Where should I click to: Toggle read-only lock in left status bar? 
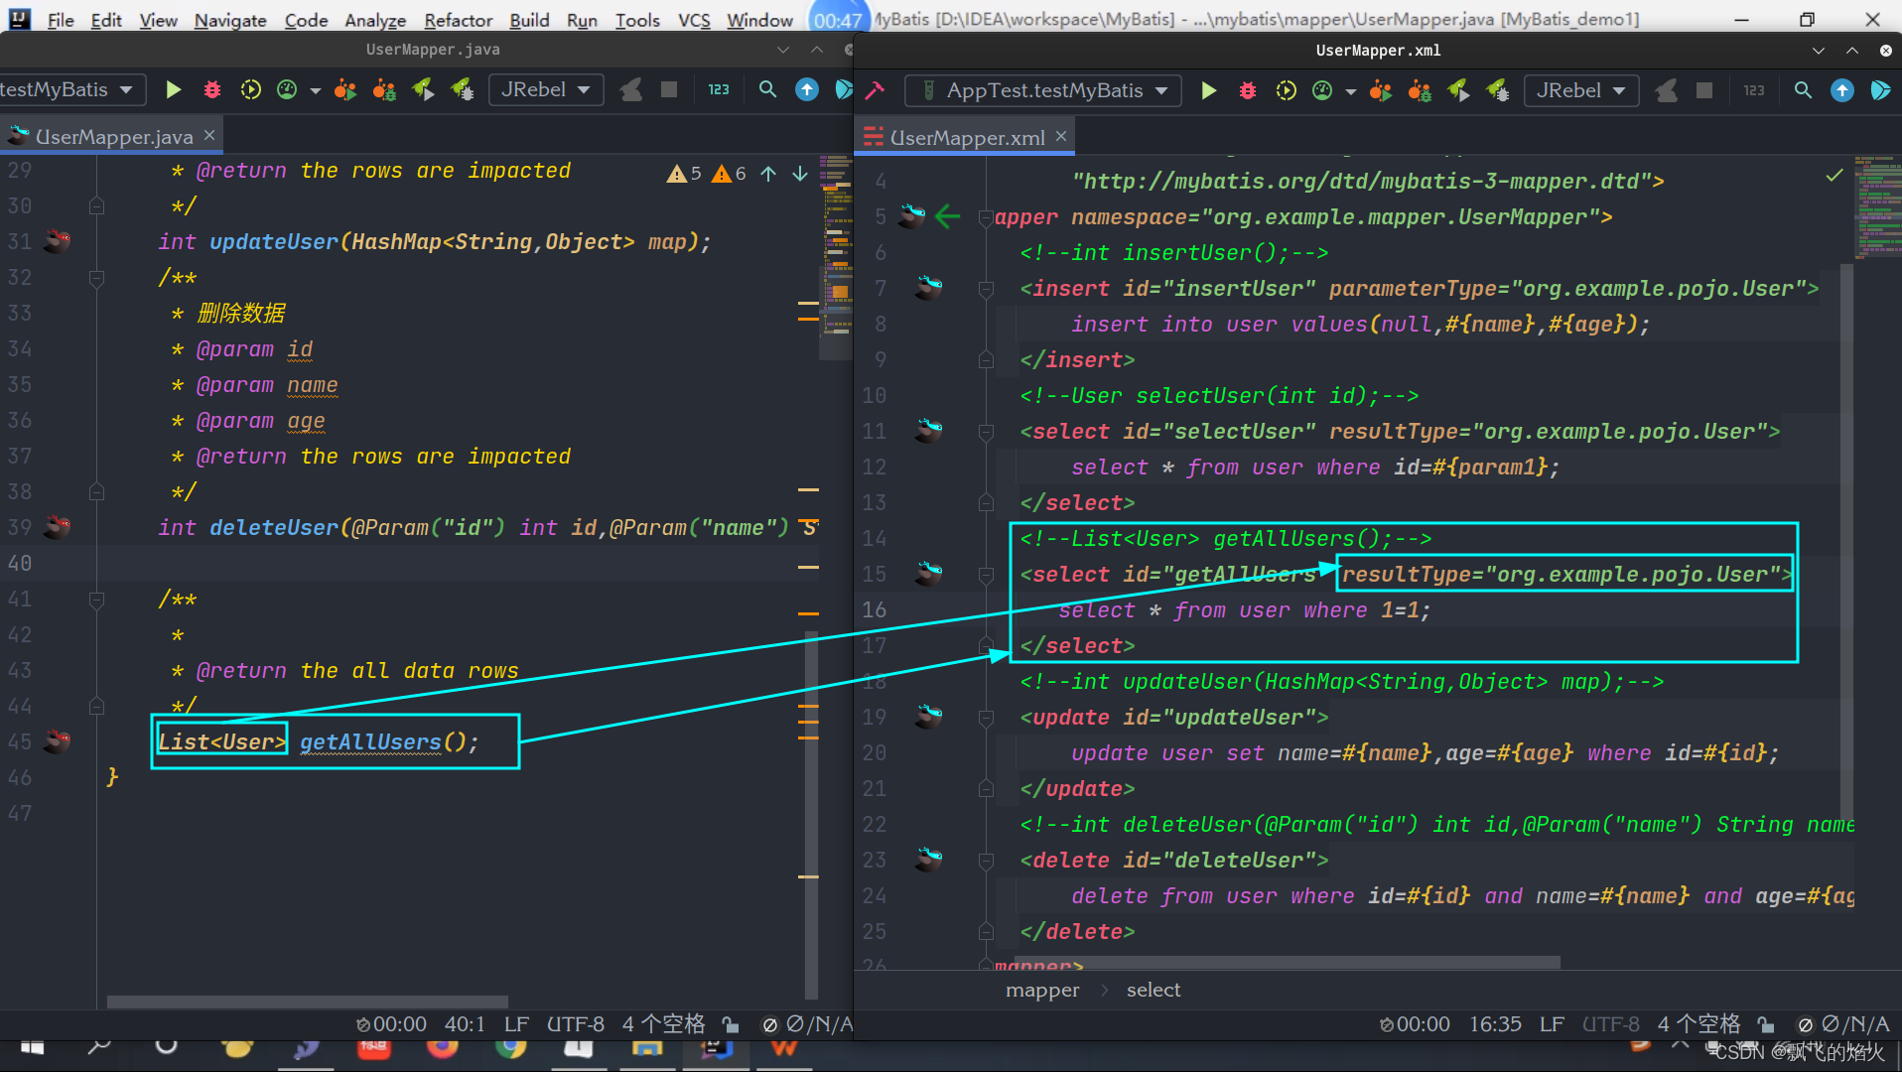pyautogui.click(x=731, y=1025)
